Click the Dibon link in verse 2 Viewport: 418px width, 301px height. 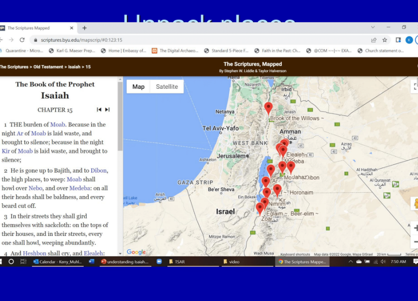[x=98, y=170]
